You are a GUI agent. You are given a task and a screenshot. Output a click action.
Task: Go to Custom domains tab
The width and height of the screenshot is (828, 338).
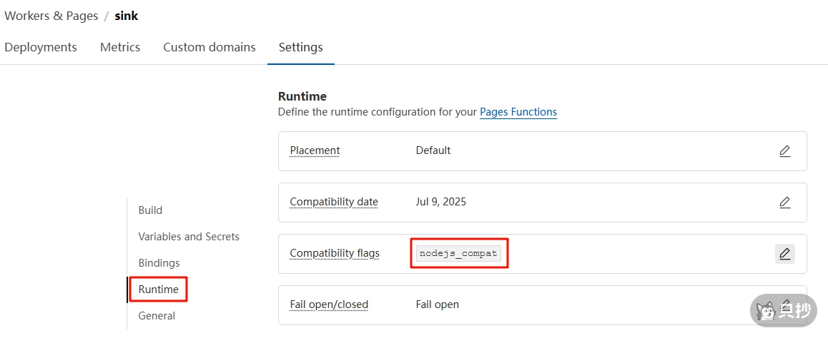click(210, 47)
